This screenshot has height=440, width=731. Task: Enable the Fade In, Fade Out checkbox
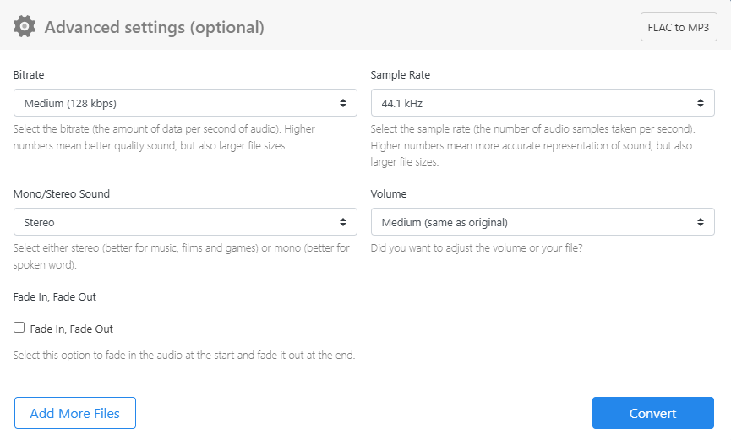(x=19, y=328)
